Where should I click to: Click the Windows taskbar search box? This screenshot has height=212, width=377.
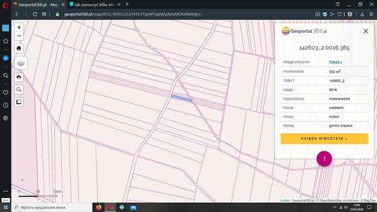click(x=52, y=207)
